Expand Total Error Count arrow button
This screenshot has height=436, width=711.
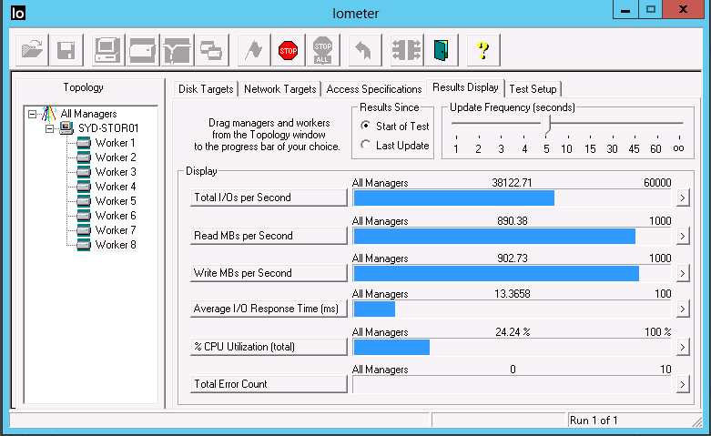click(x=683, y=384)
